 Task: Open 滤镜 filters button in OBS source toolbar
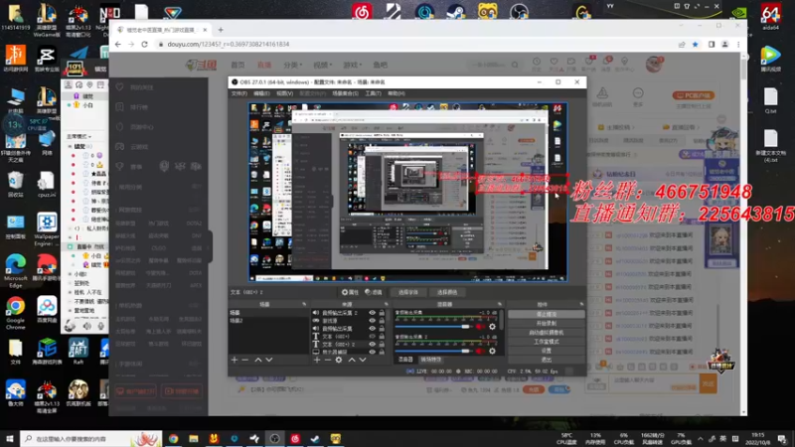click(374, 292)
